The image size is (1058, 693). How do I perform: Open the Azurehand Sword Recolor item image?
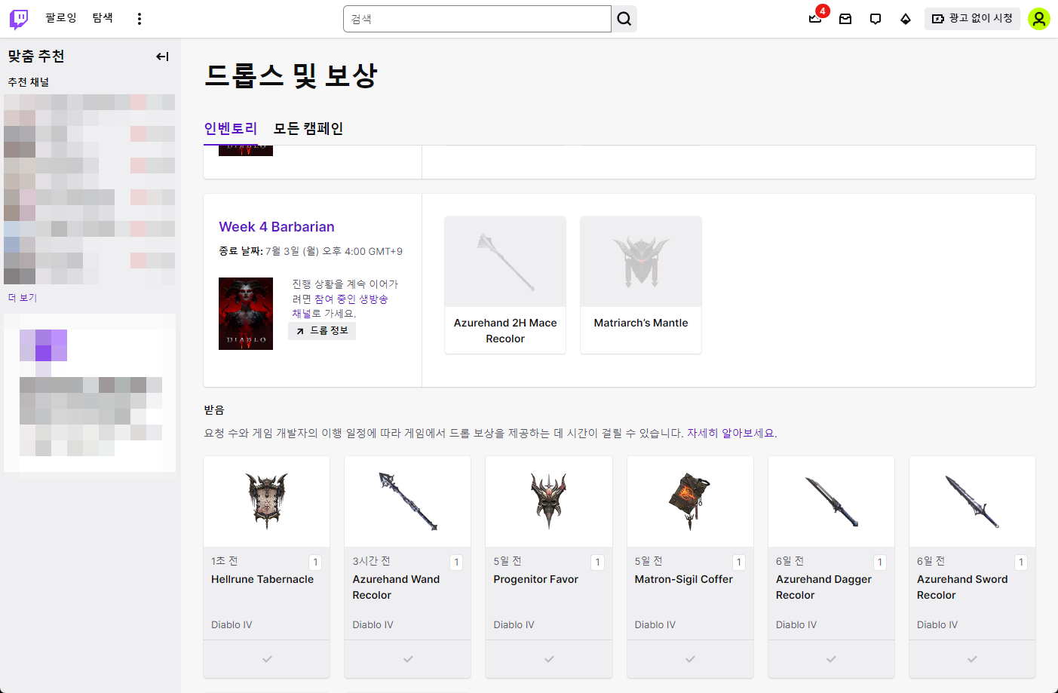click(972, 501)
